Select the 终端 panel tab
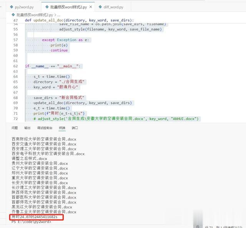 (62, 128)
